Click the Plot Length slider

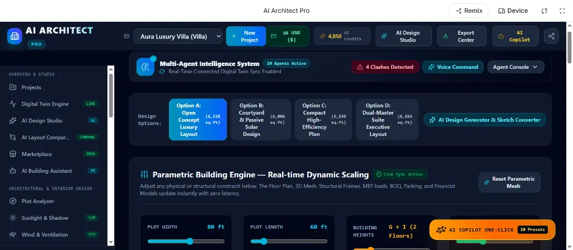pos(289,241)
